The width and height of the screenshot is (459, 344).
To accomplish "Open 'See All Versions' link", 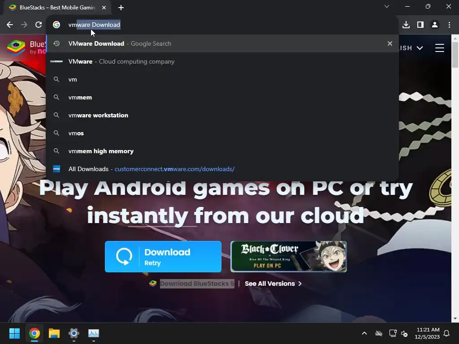I will 273,284.
